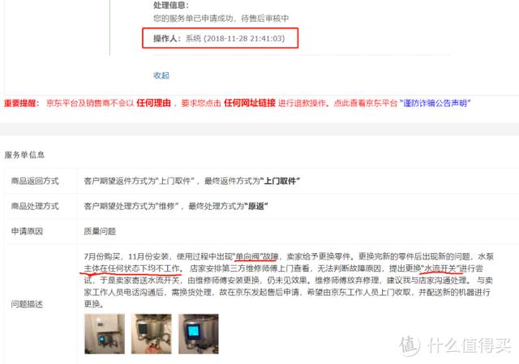Image resolution: width=519 pixels, height=364 pixels.
Task: Open the second pump photo thumbnail
Action: [152, 334]
